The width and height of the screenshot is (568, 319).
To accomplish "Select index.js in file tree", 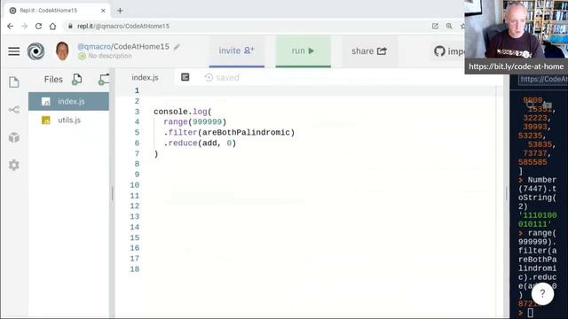I will tap(68, 102).
